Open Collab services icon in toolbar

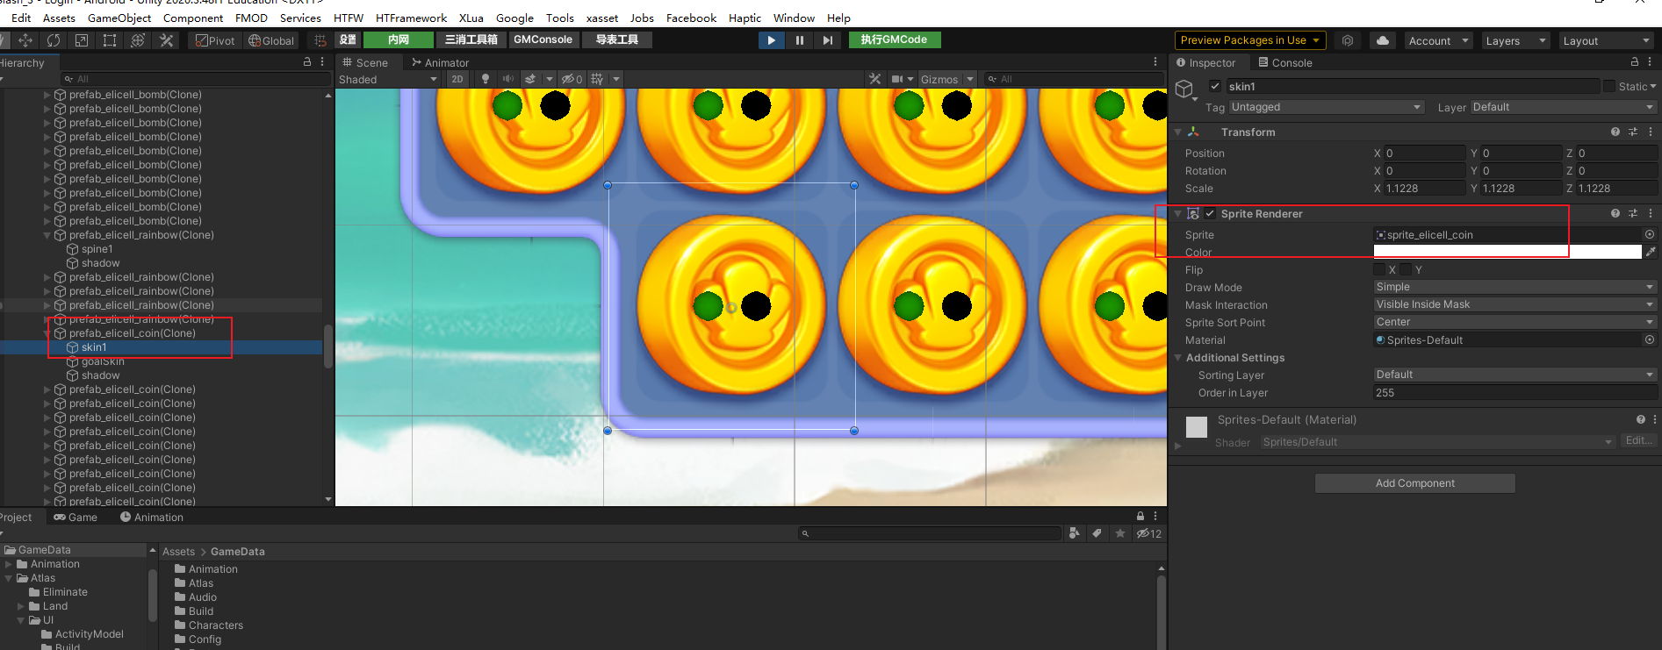[1348, 40]
